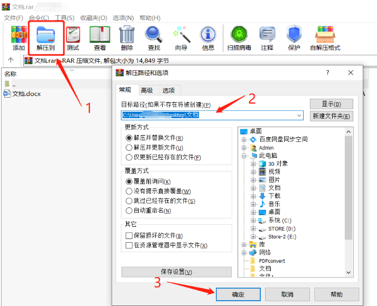Expand the 视频 tree node
The height and width of the screenshot is (306, 377).
(x=253, y=172)
